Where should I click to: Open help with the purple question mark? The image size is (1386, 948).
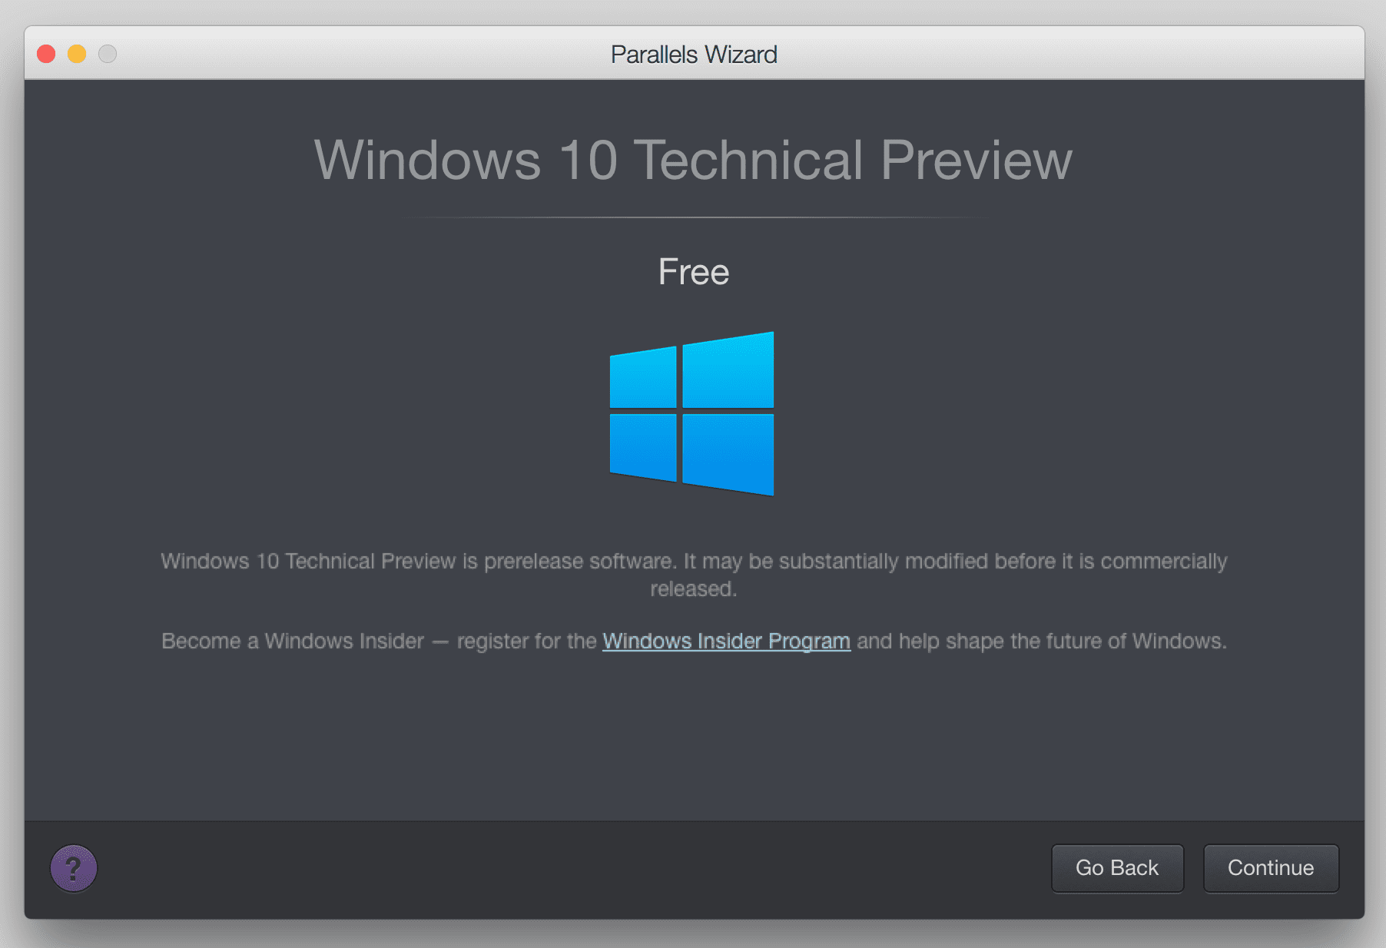point(74,868)
